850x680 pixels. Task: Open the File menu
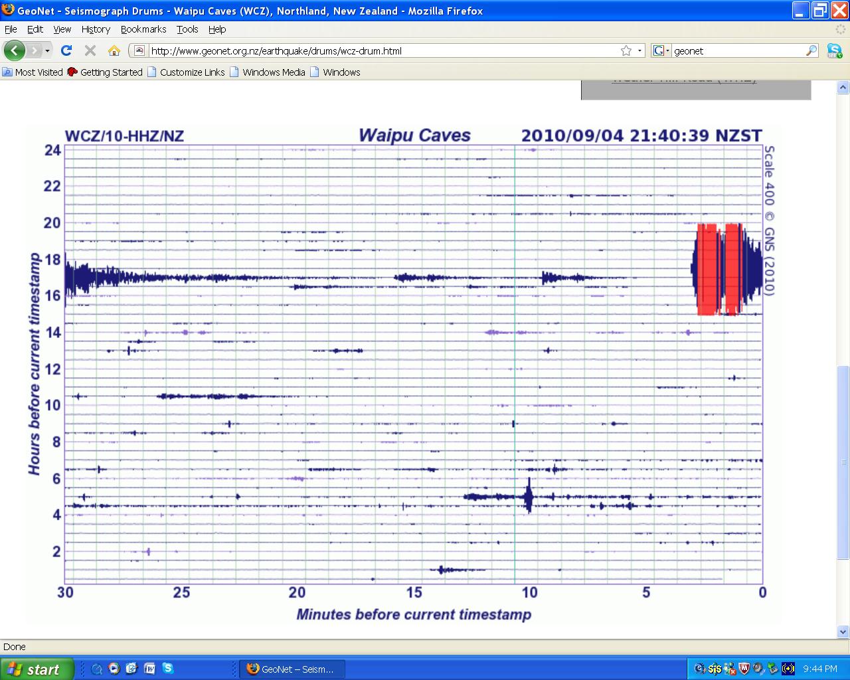(x=11, y=29)
